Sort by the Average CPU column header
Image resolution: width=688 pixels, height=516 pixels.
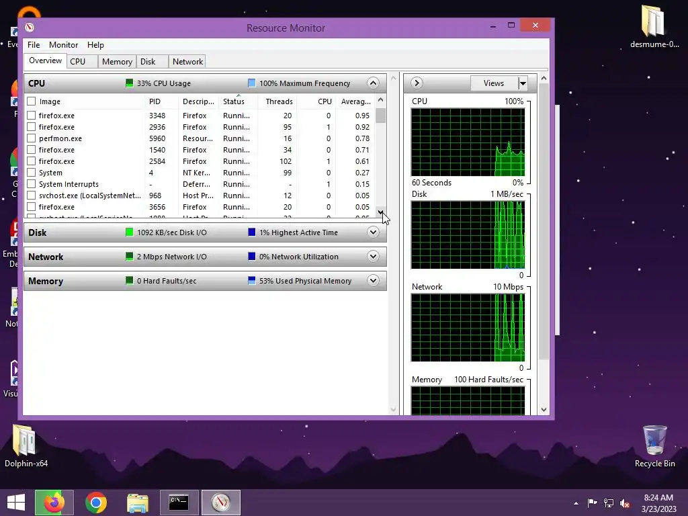pos(355,101)
